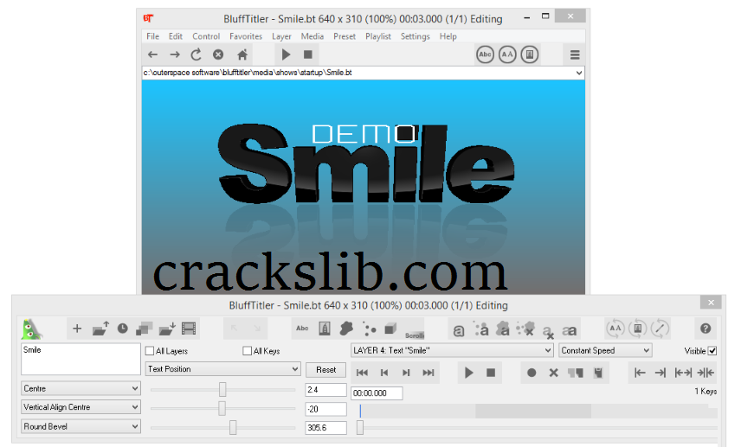Open the Round Bevel dropdown
Viewport: 741px width, 447px height.
tap(81, 426)
